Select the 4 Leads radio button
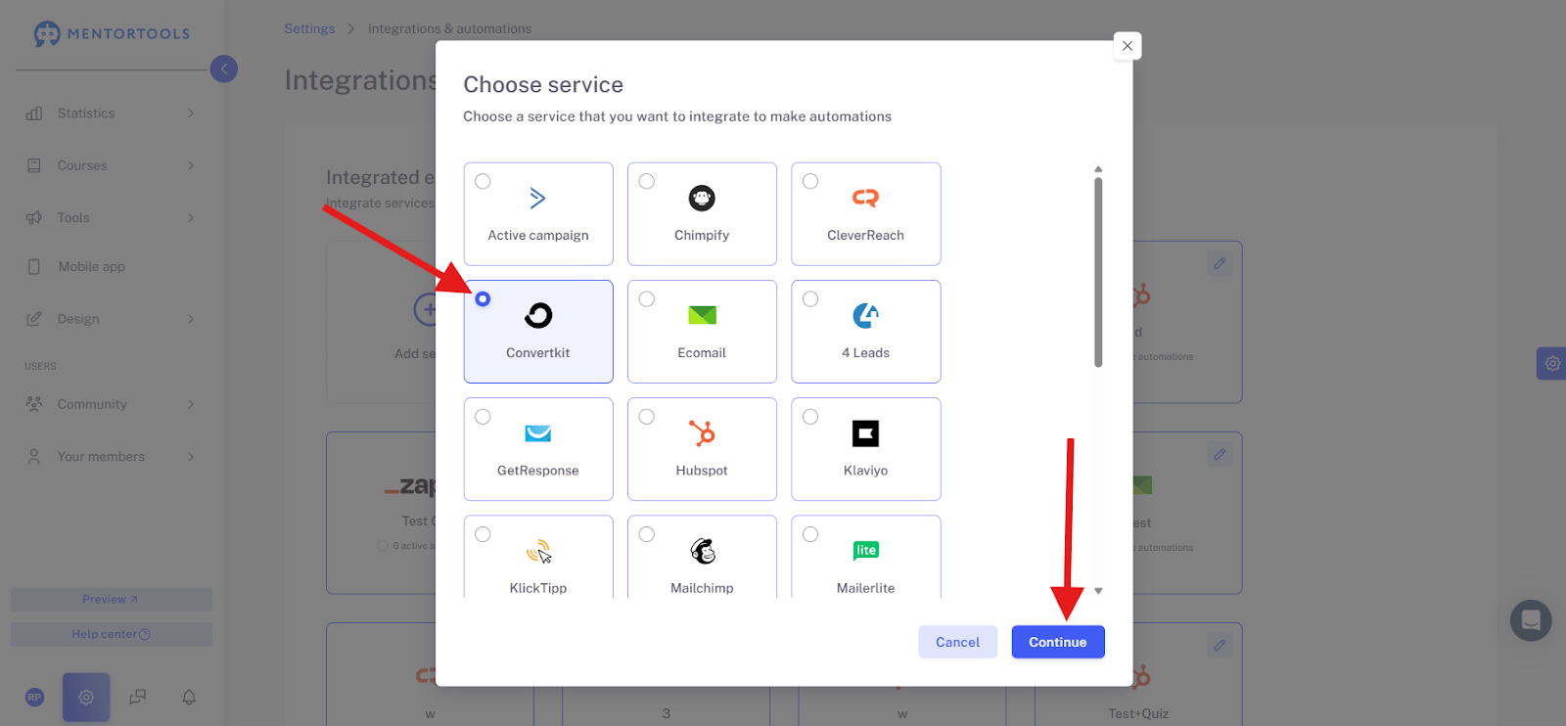 click(810, 298)
